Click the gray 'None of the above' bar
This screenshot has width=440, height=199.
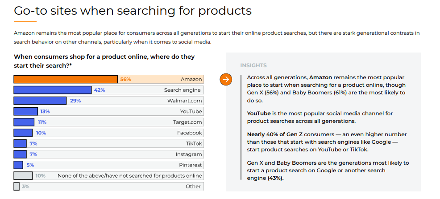(23, 175)
